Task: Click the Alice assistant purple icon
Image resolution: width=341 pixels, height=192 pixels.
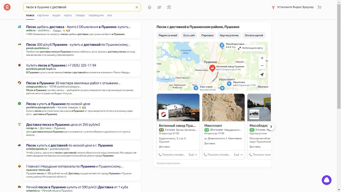Action: (x=326, y=180)
